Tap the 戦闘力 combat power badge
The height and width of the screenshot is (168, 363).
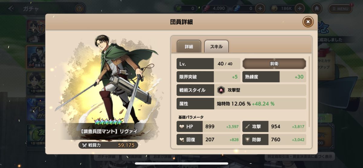[x=108, y=145]
